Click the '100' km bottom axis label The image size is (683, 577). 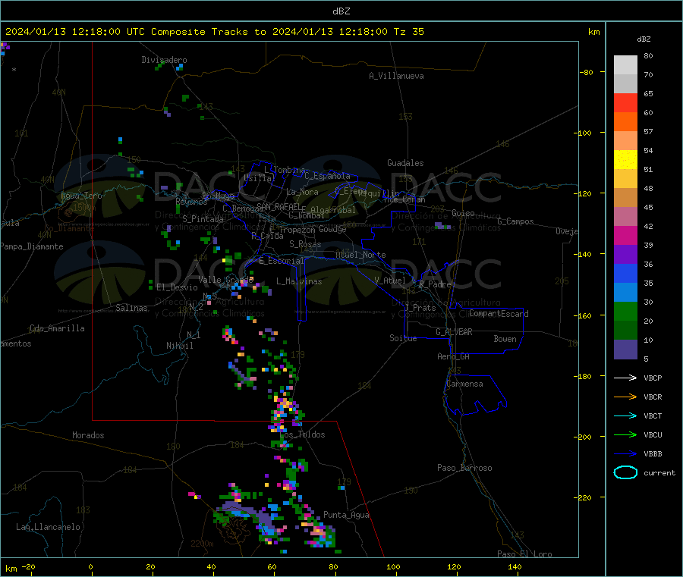[393, 566]
